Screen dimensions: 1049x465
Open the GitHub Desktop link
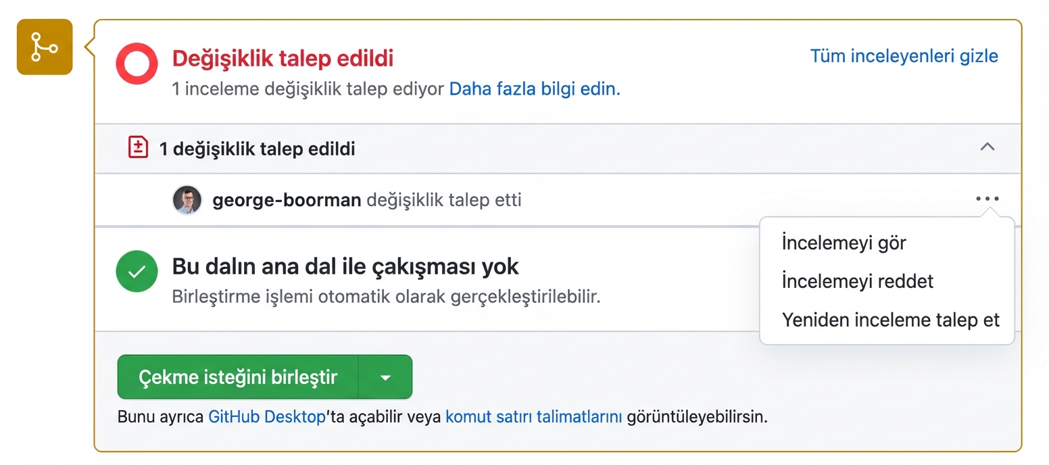[x=265, y=416]
